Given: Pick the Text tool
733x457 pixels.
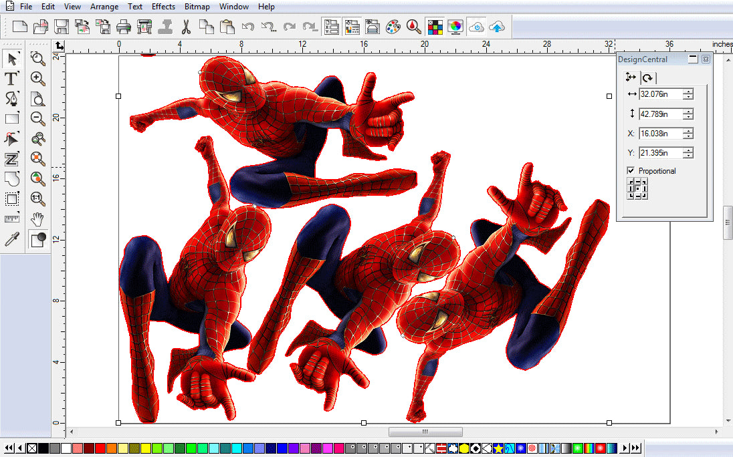Looking at the screenshot, I should click(x=11, y=78).
